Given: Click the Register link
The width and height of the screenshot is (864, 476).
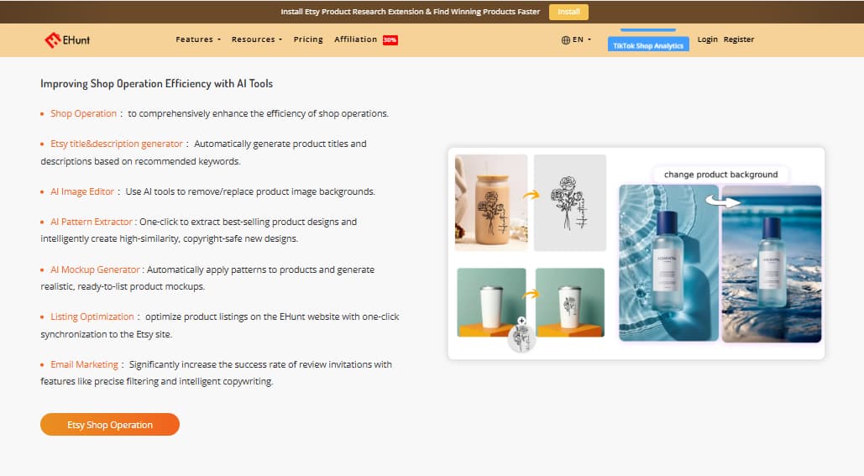Looking at the screenshot, I should 738,39.
